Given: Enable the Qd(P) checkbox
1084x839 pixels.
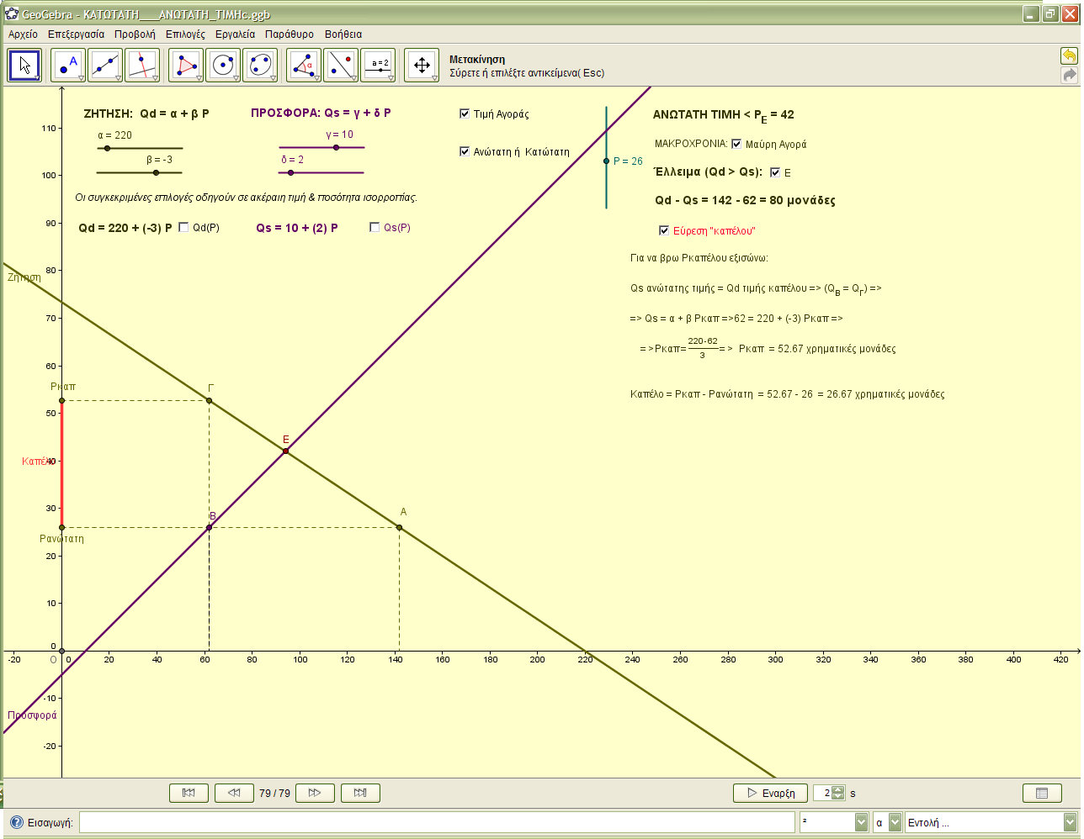Looking at the screenshot, I should [x=183, y=227].
